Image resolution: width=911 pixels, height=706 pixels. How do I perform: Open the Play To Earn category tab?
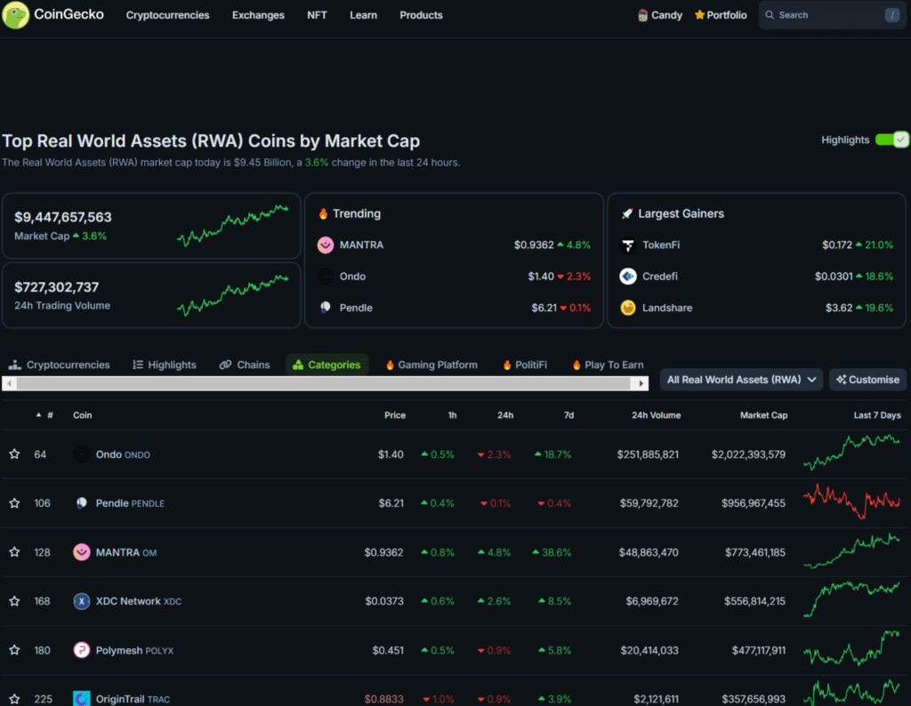click(x=608, y=365)
